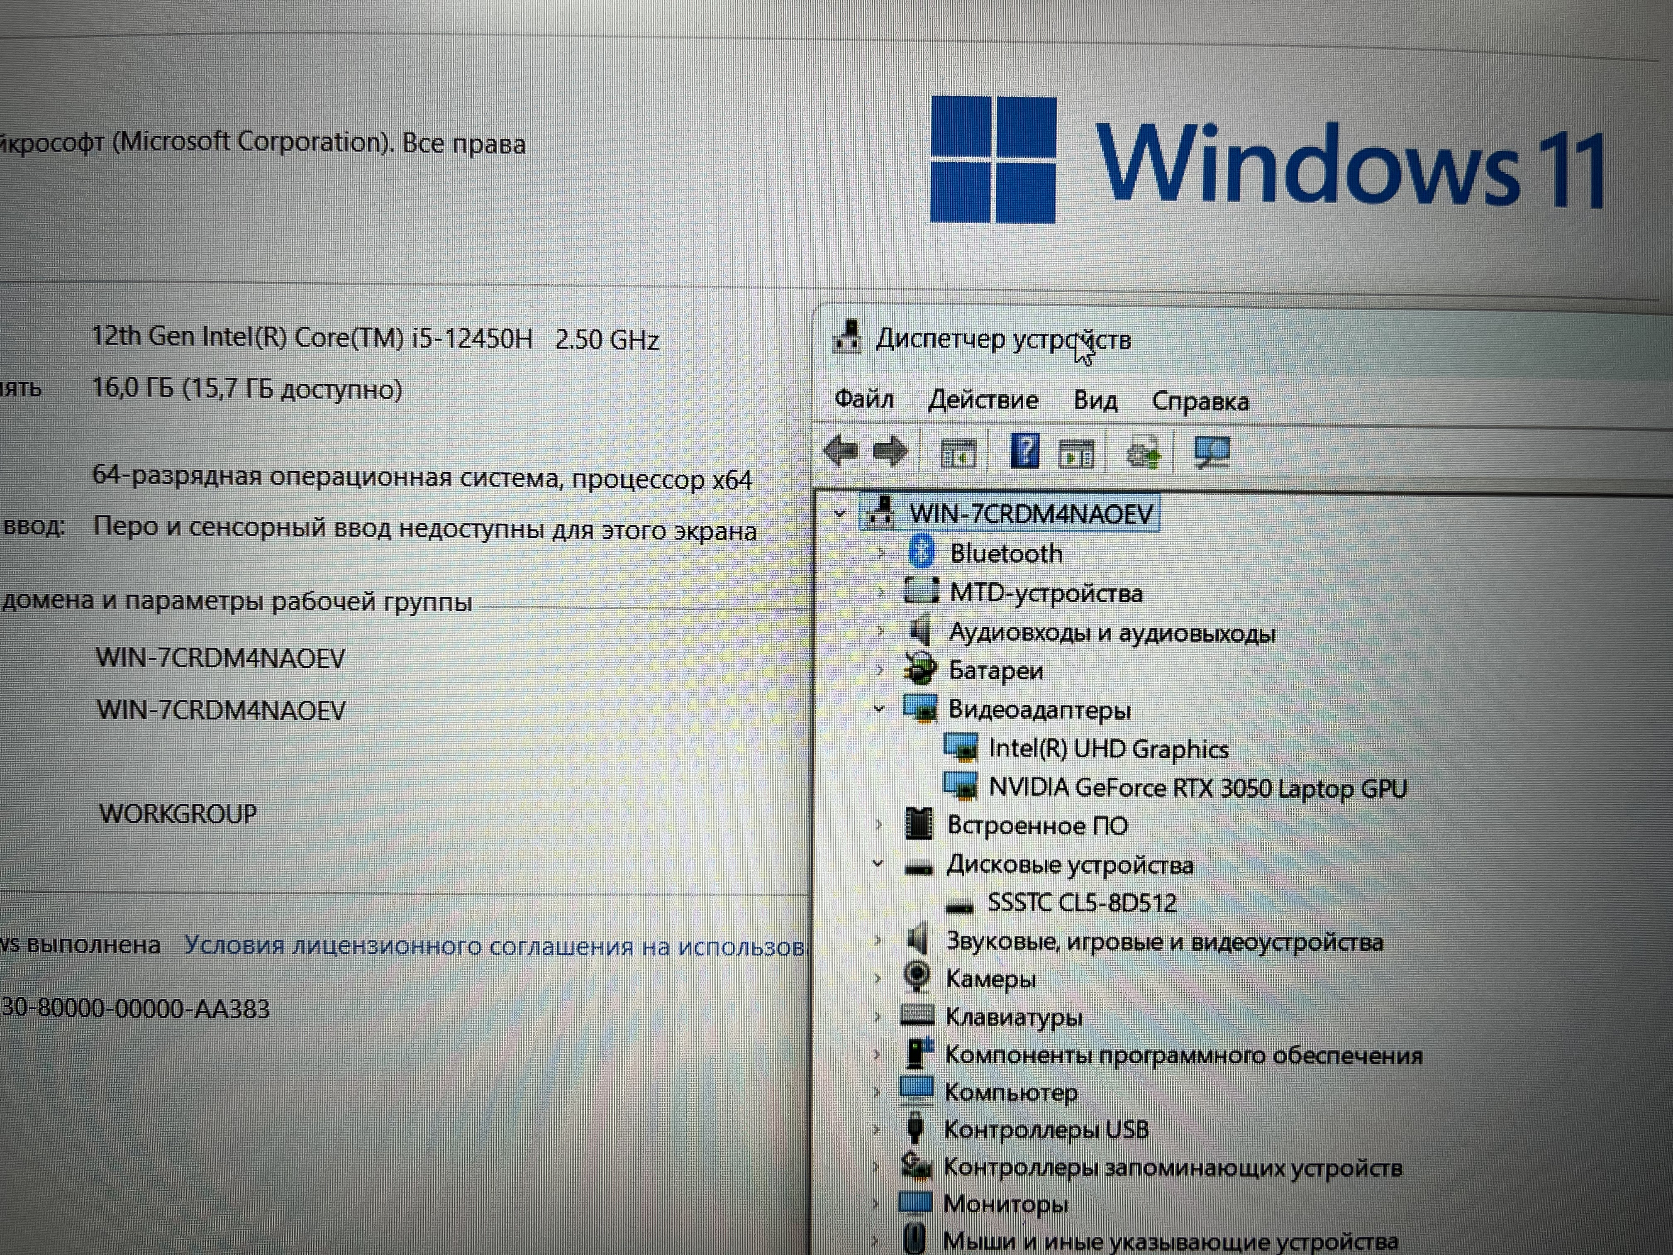Viewport: 1673px width, 1255px height.
Task: Open the license agreement terms link
Action: [495, 945]
